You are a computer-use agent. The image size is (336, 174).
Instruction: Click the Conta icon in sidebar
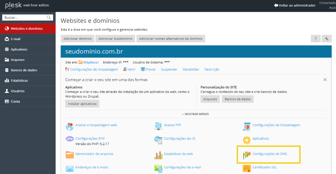click(6, 101)
